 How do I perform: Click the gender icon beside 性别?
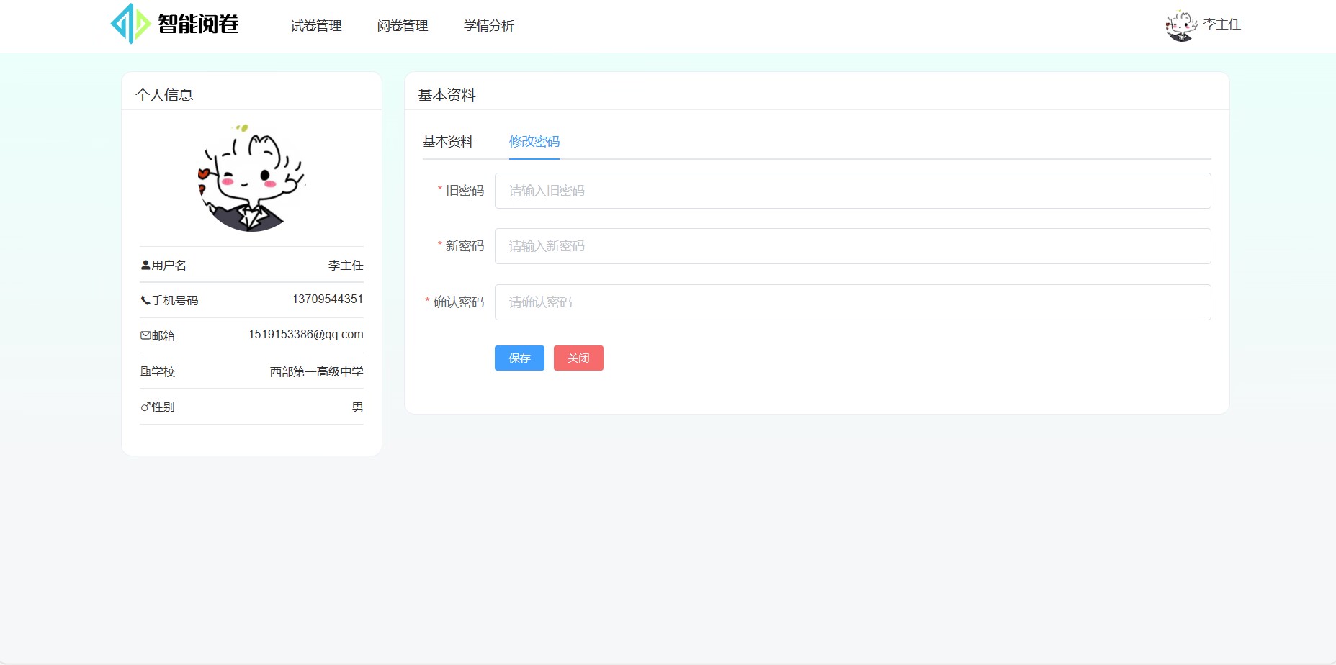[x=143, y=407]
